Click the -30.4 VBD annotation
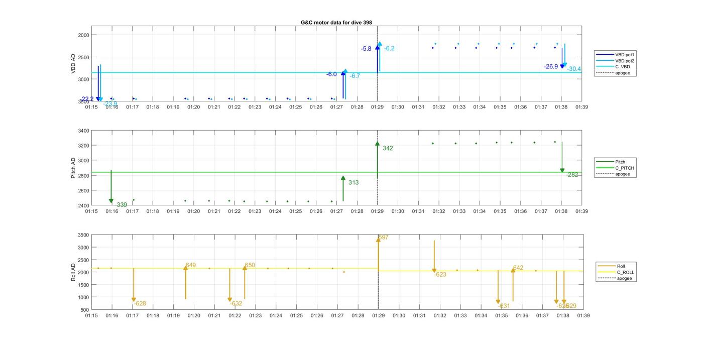 (x=574, y=69)
